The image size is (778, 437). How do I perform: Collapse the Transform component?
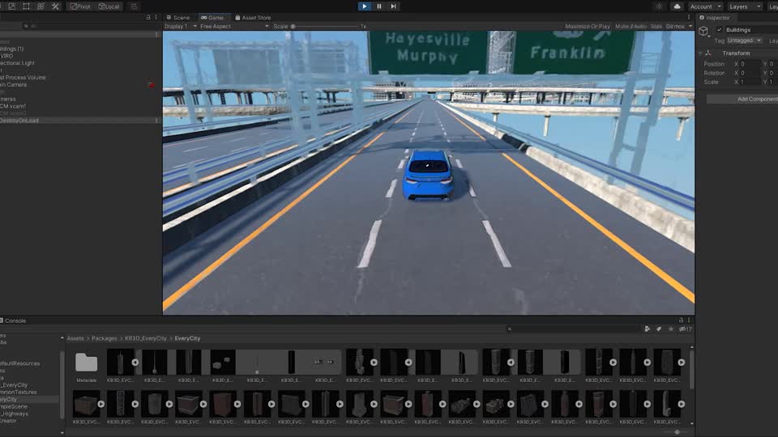pos(700,53)
